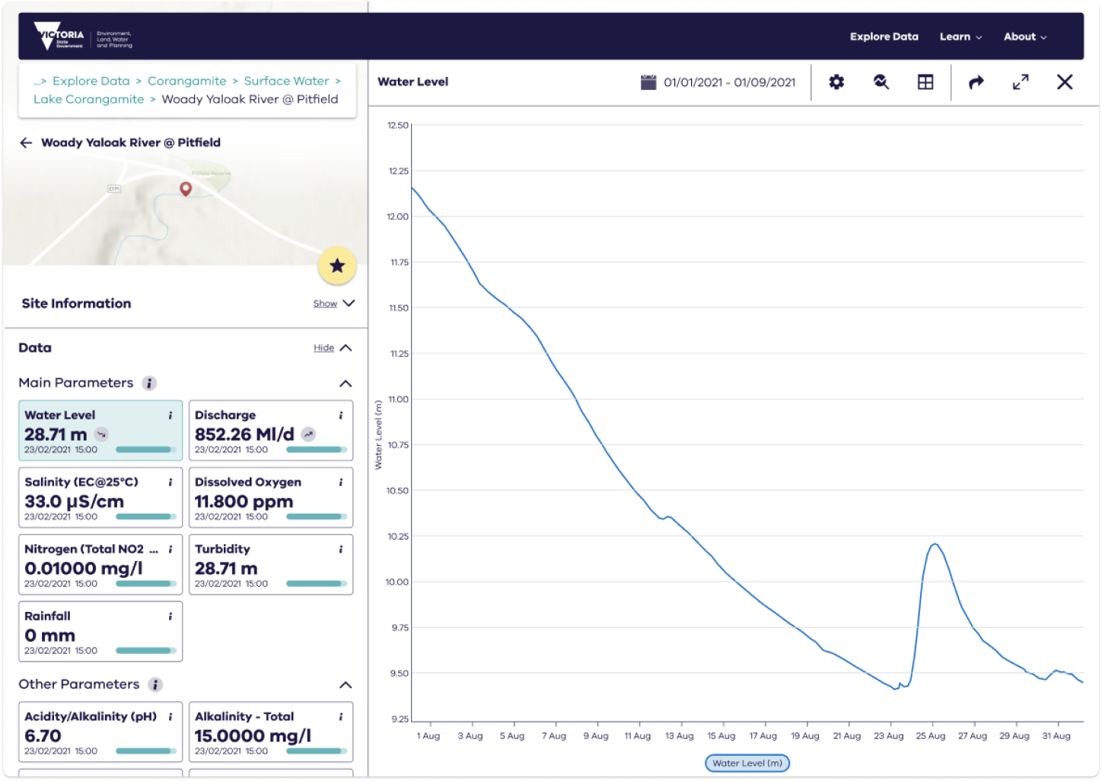The height and width of the screenshot is (781, 1102).
Task: Toggle Water Level legend series
Action: point(747,763)
